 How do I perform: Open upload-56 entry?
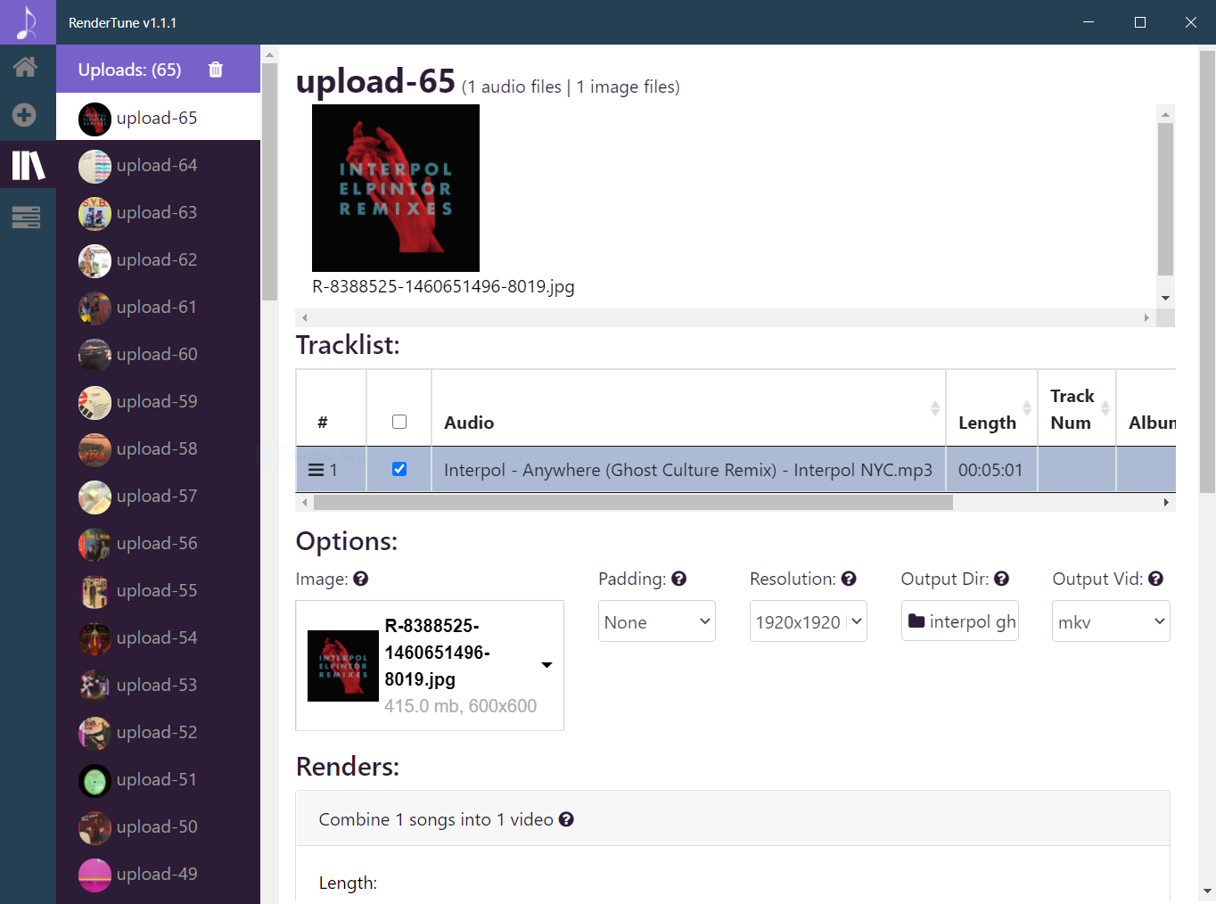158,543
